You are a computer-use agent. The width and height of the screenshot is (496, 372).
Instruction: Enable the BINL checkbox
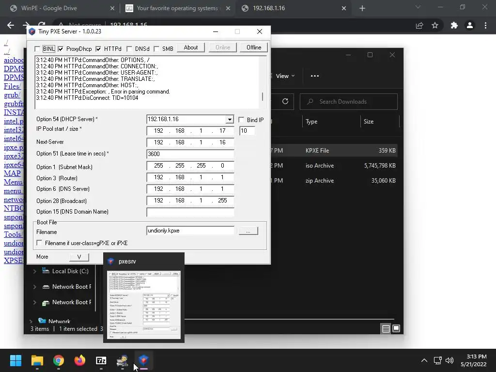click(x=37, y=49)
